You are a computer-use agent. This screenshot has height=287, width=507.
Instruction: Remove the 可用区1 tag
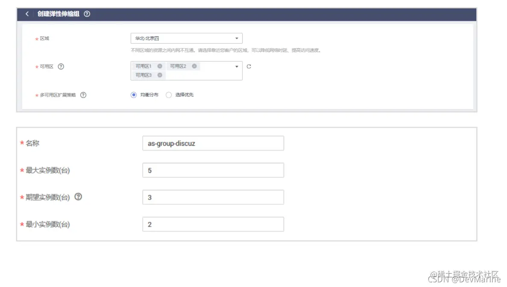pos(160,66)
